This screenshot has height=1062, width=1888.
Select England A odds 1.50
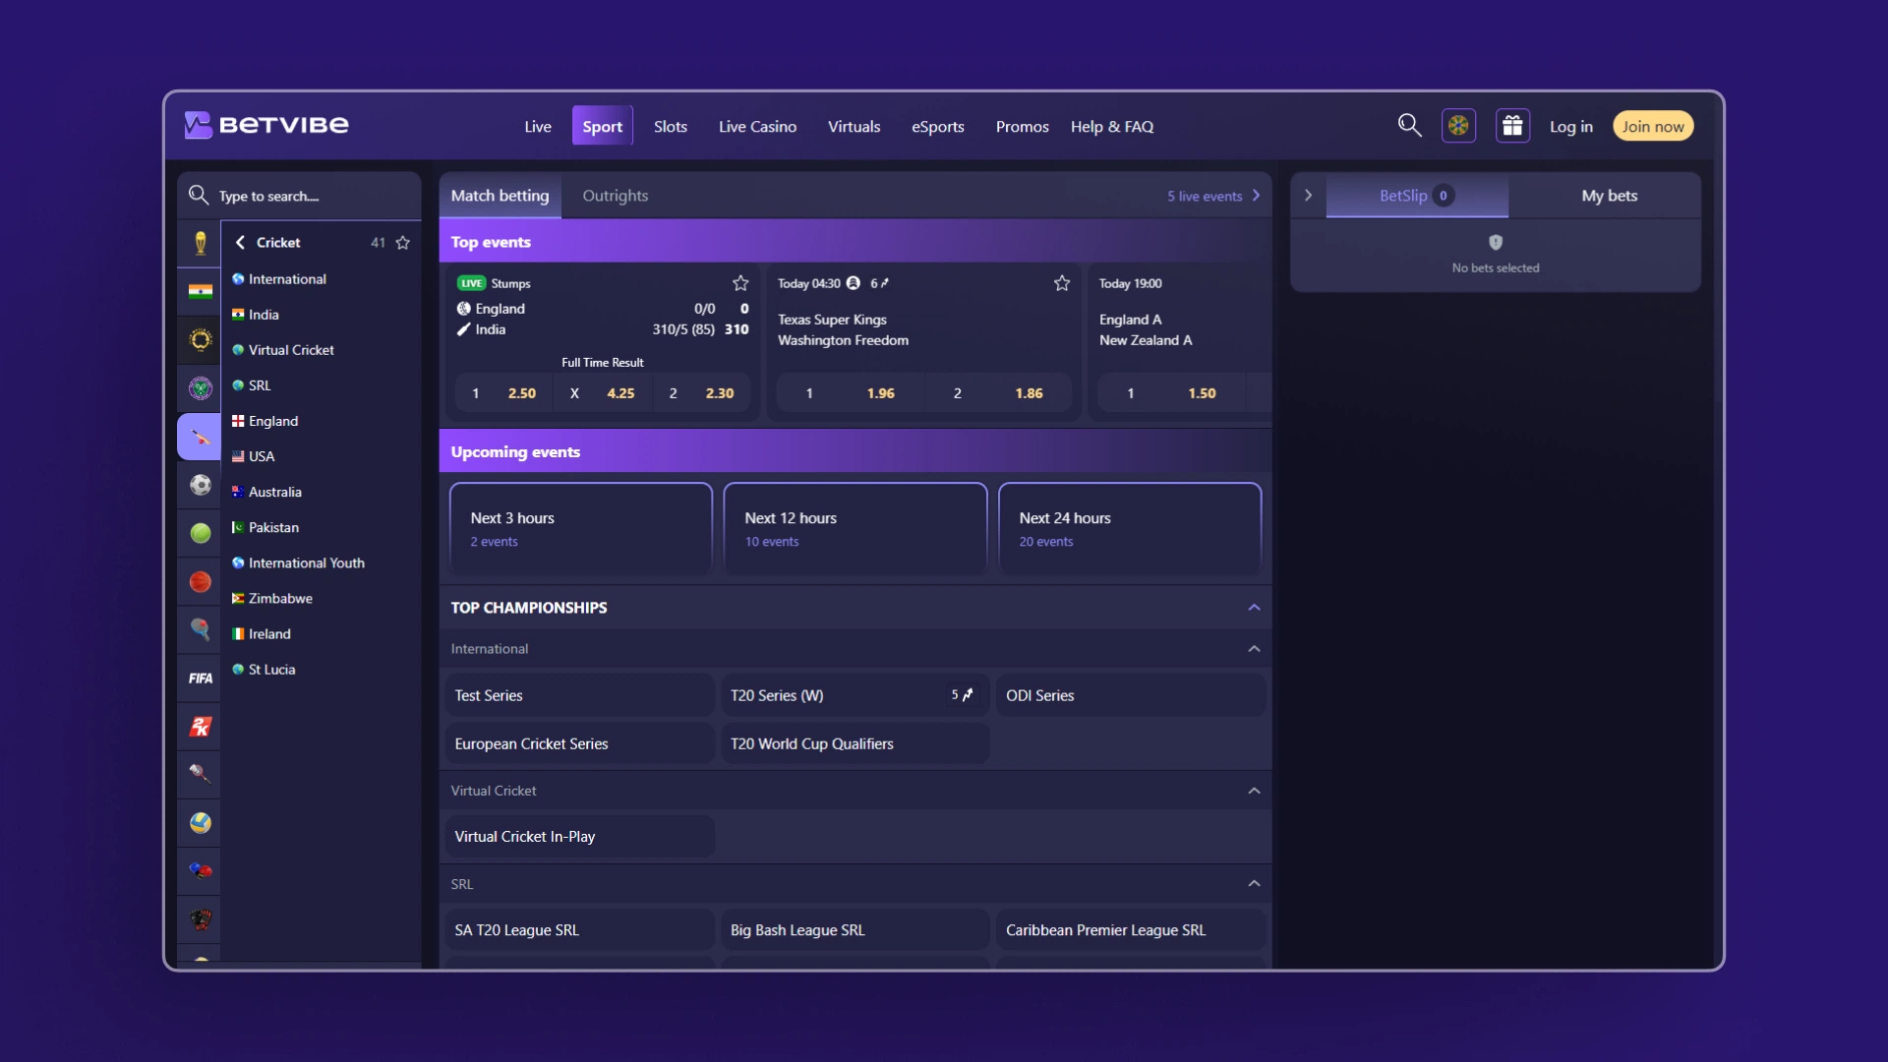coord(1172,393)
